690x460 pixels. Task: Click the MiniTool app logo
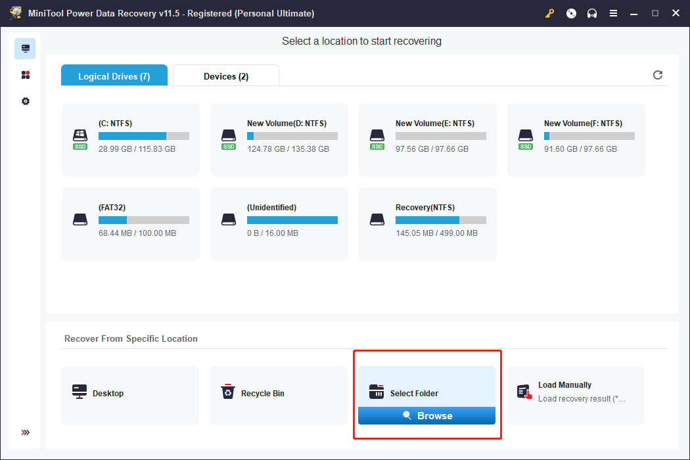(16, 12)
